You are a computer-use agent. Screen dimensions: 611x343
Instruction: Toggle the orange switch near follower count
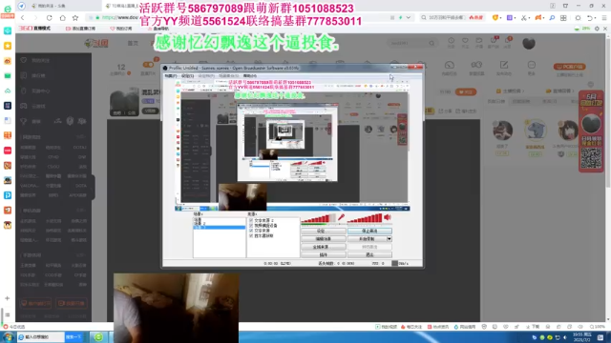point(148,65)
